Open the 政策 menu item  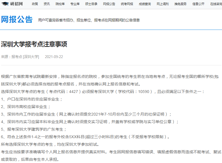(x=35, y=4)
